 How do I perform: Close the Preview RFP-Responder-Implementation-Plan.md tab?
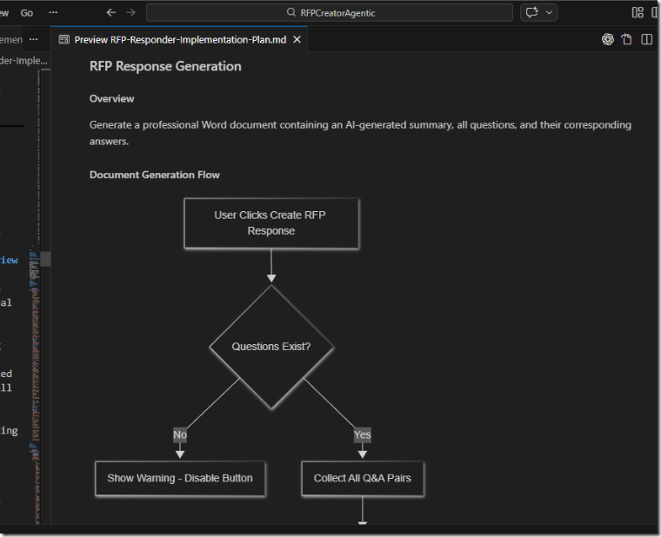[297, 40]
